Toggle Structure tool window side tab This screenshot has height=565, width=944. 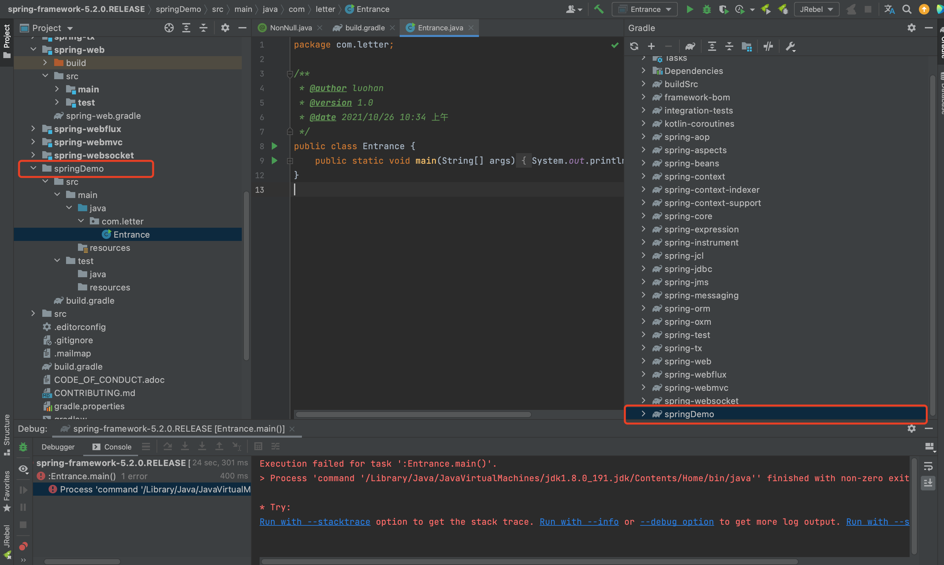[x=7, y=435]
